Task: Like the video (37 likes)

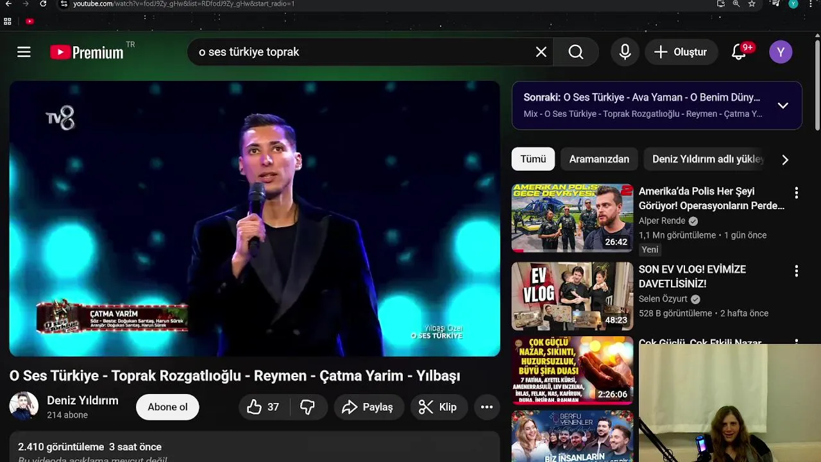Action: click(264, 407)
